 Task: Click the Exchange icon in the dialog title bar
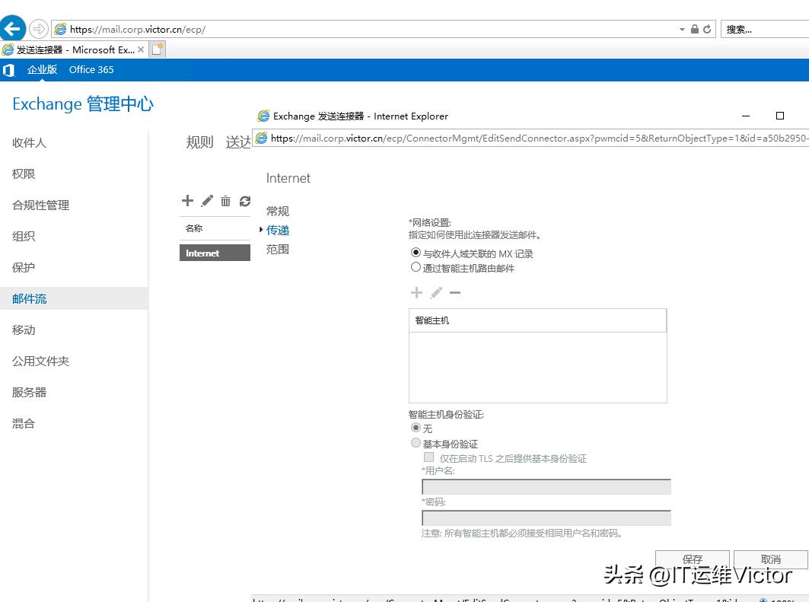(x=263, y=116)
